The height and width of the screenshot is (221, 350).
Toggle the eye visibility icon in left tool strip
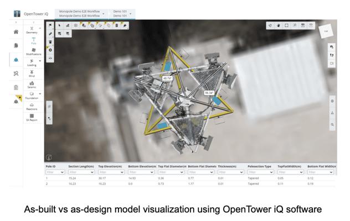50,58
